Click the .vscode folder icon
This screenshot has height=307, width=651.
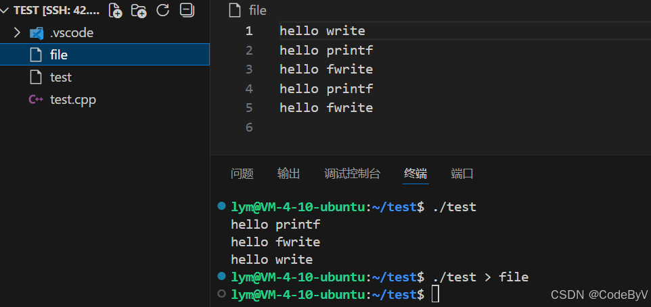point(37,33)
